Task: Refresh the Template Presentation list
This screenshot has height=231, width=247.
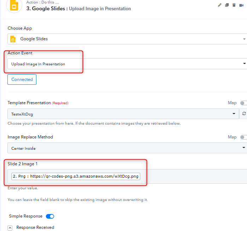Action: coord(244,113)
